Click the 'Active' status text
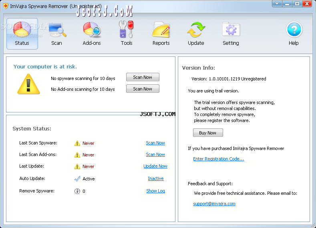The image size is (316, 228). click(x=89, y=179)
